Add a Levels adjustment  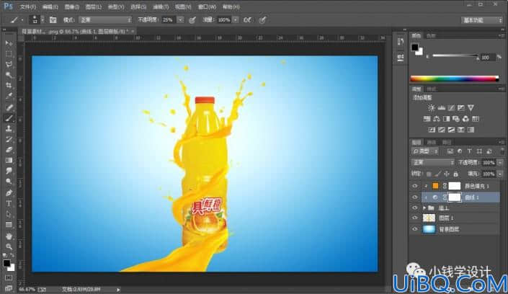coord(441,107)
